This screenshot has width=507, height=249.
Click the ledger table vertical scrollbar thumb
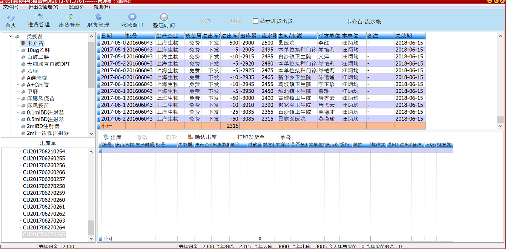click(500, 119)
